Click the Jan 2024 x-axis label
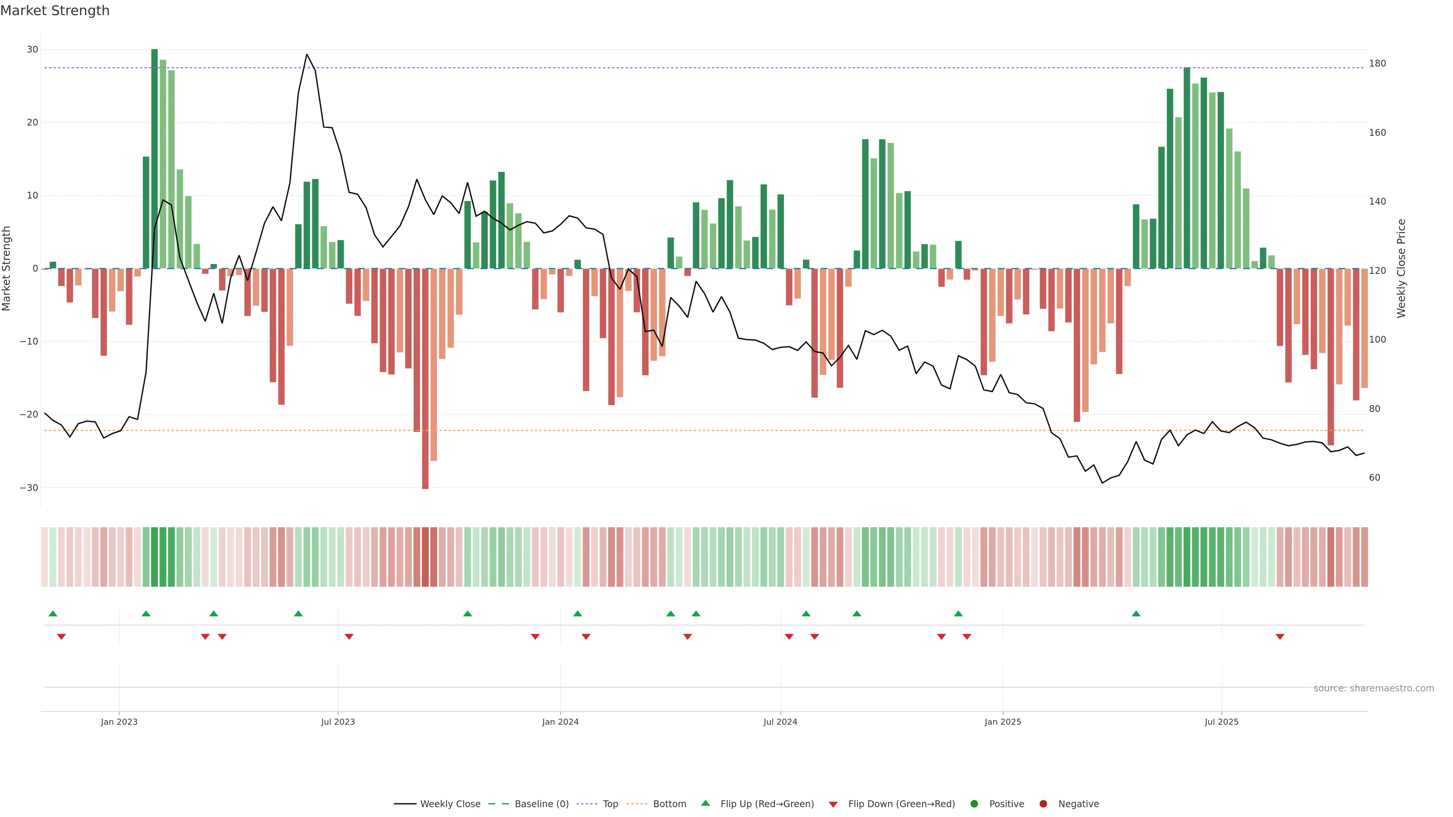Image resolution: width=1453 pixels, height=817 pixels. [560, 722]
